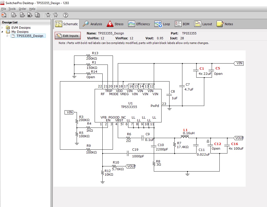
Task: Open the Help menu
Action: pos(32,9)
